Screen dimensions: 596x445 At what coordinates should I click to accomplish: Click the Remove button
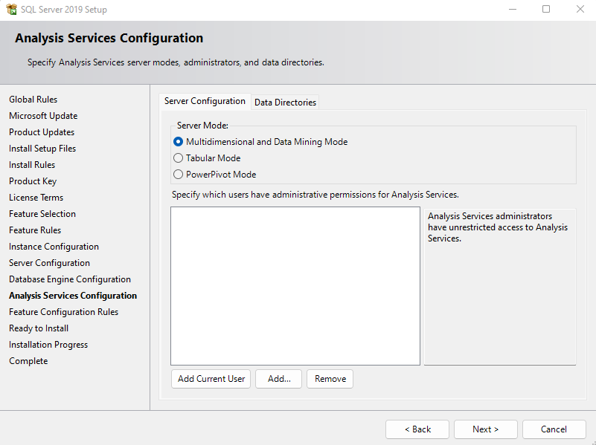coord(330,379)
